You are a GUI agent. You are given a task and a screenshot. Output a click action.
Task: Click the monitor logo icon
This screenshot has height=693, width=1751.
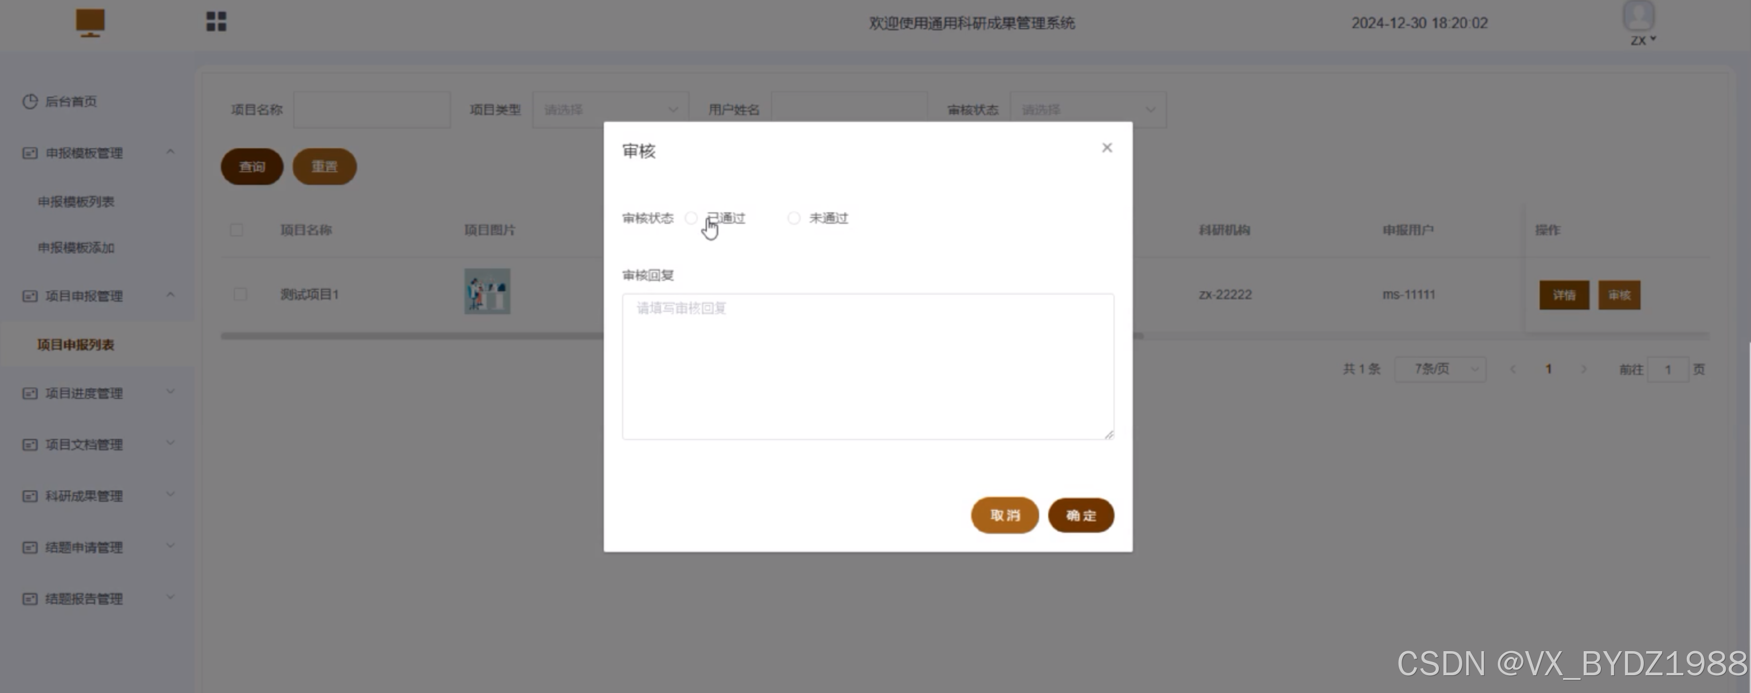[90, 22]
